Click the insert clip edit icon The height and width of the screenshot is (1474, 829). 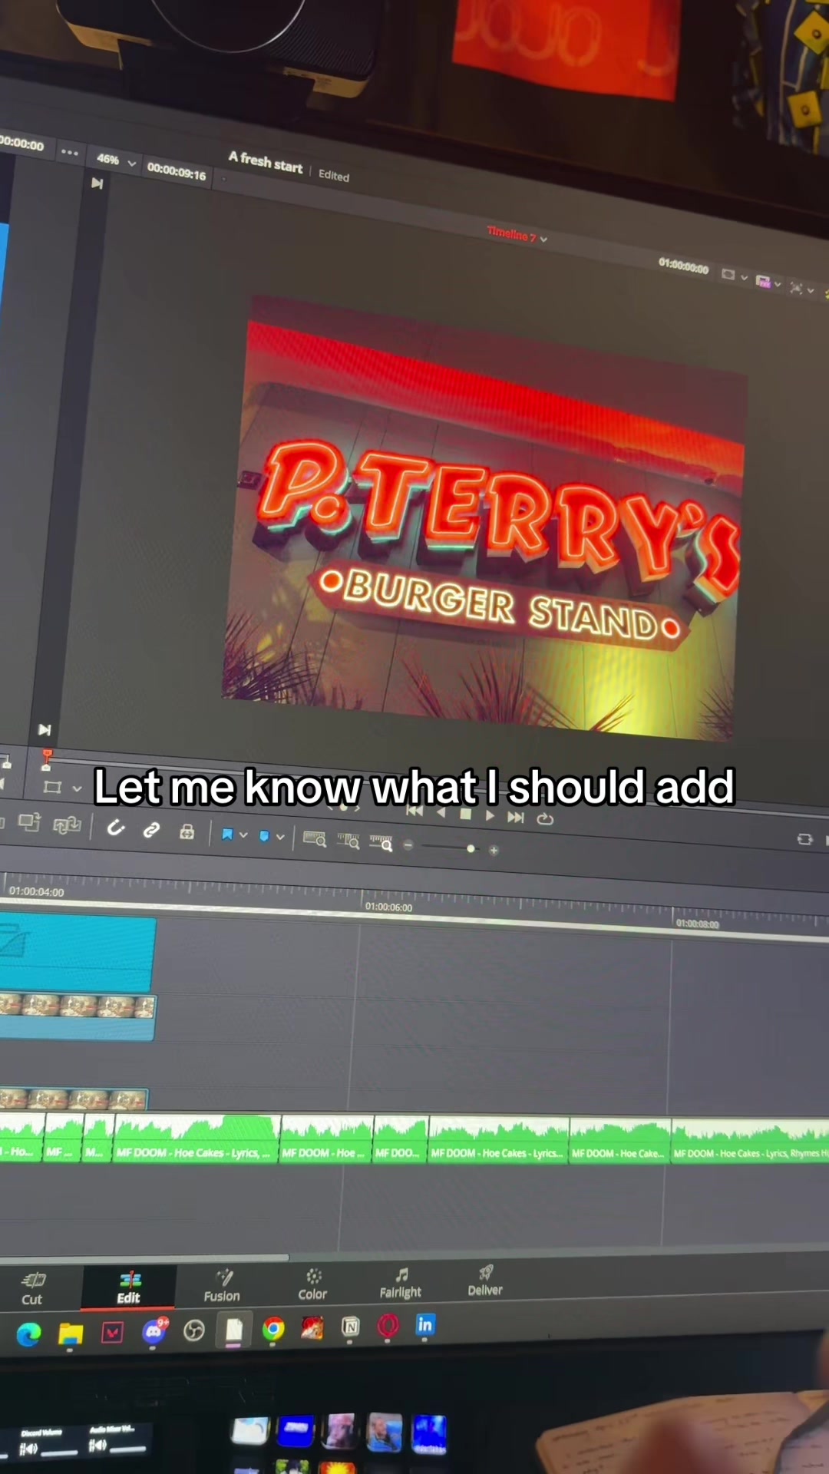(29, 822)
